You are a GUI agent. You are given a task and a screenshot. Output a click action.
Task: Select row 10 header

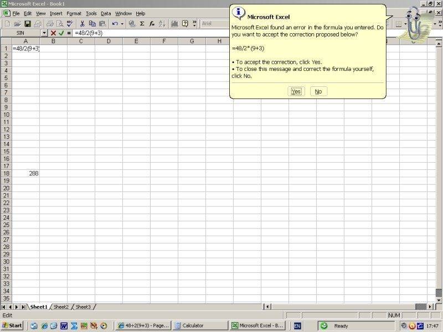[6, 115]
